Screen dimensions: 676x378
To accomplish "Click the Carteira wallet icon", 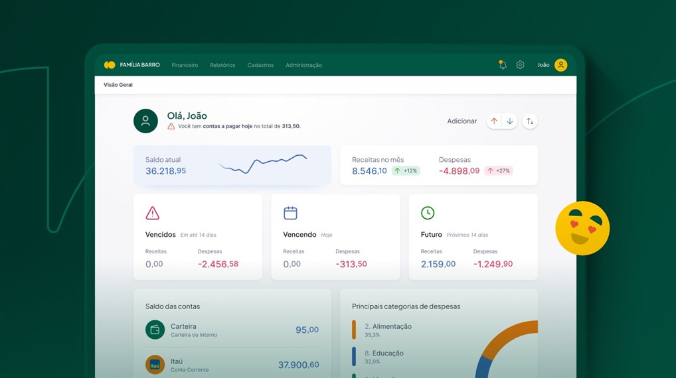I will coord(155,330).
